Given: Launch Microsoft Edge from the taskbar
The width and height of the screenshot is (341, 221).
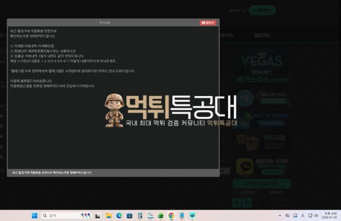Looking at the screenshot, I should point(119,215).
